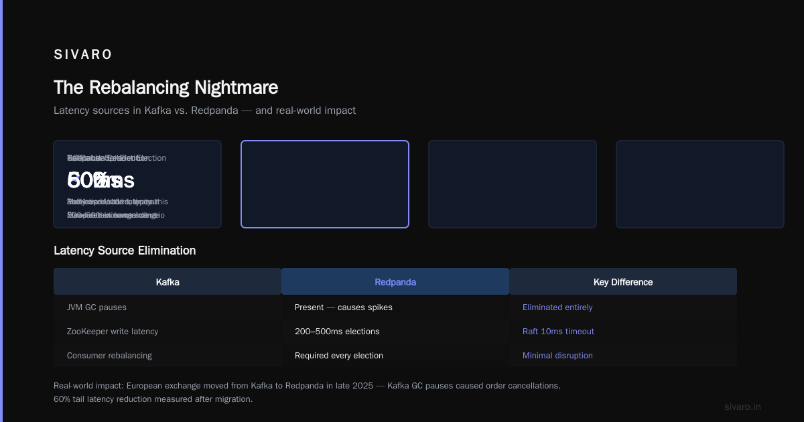Click the "200–500ms elections" cell
Screen dimensions: 804x422
[x=395, y=332]
